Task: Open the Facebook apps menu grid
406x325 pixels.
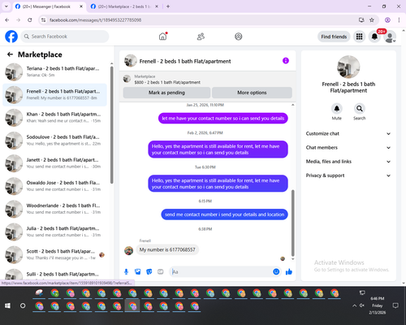Action: (359, 37)
